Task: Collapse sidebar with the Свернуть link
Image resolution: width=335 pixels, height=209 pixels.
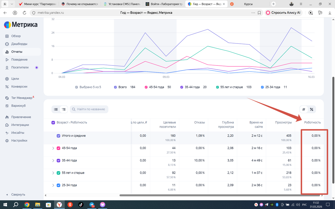Action: [x=18, y=195]
